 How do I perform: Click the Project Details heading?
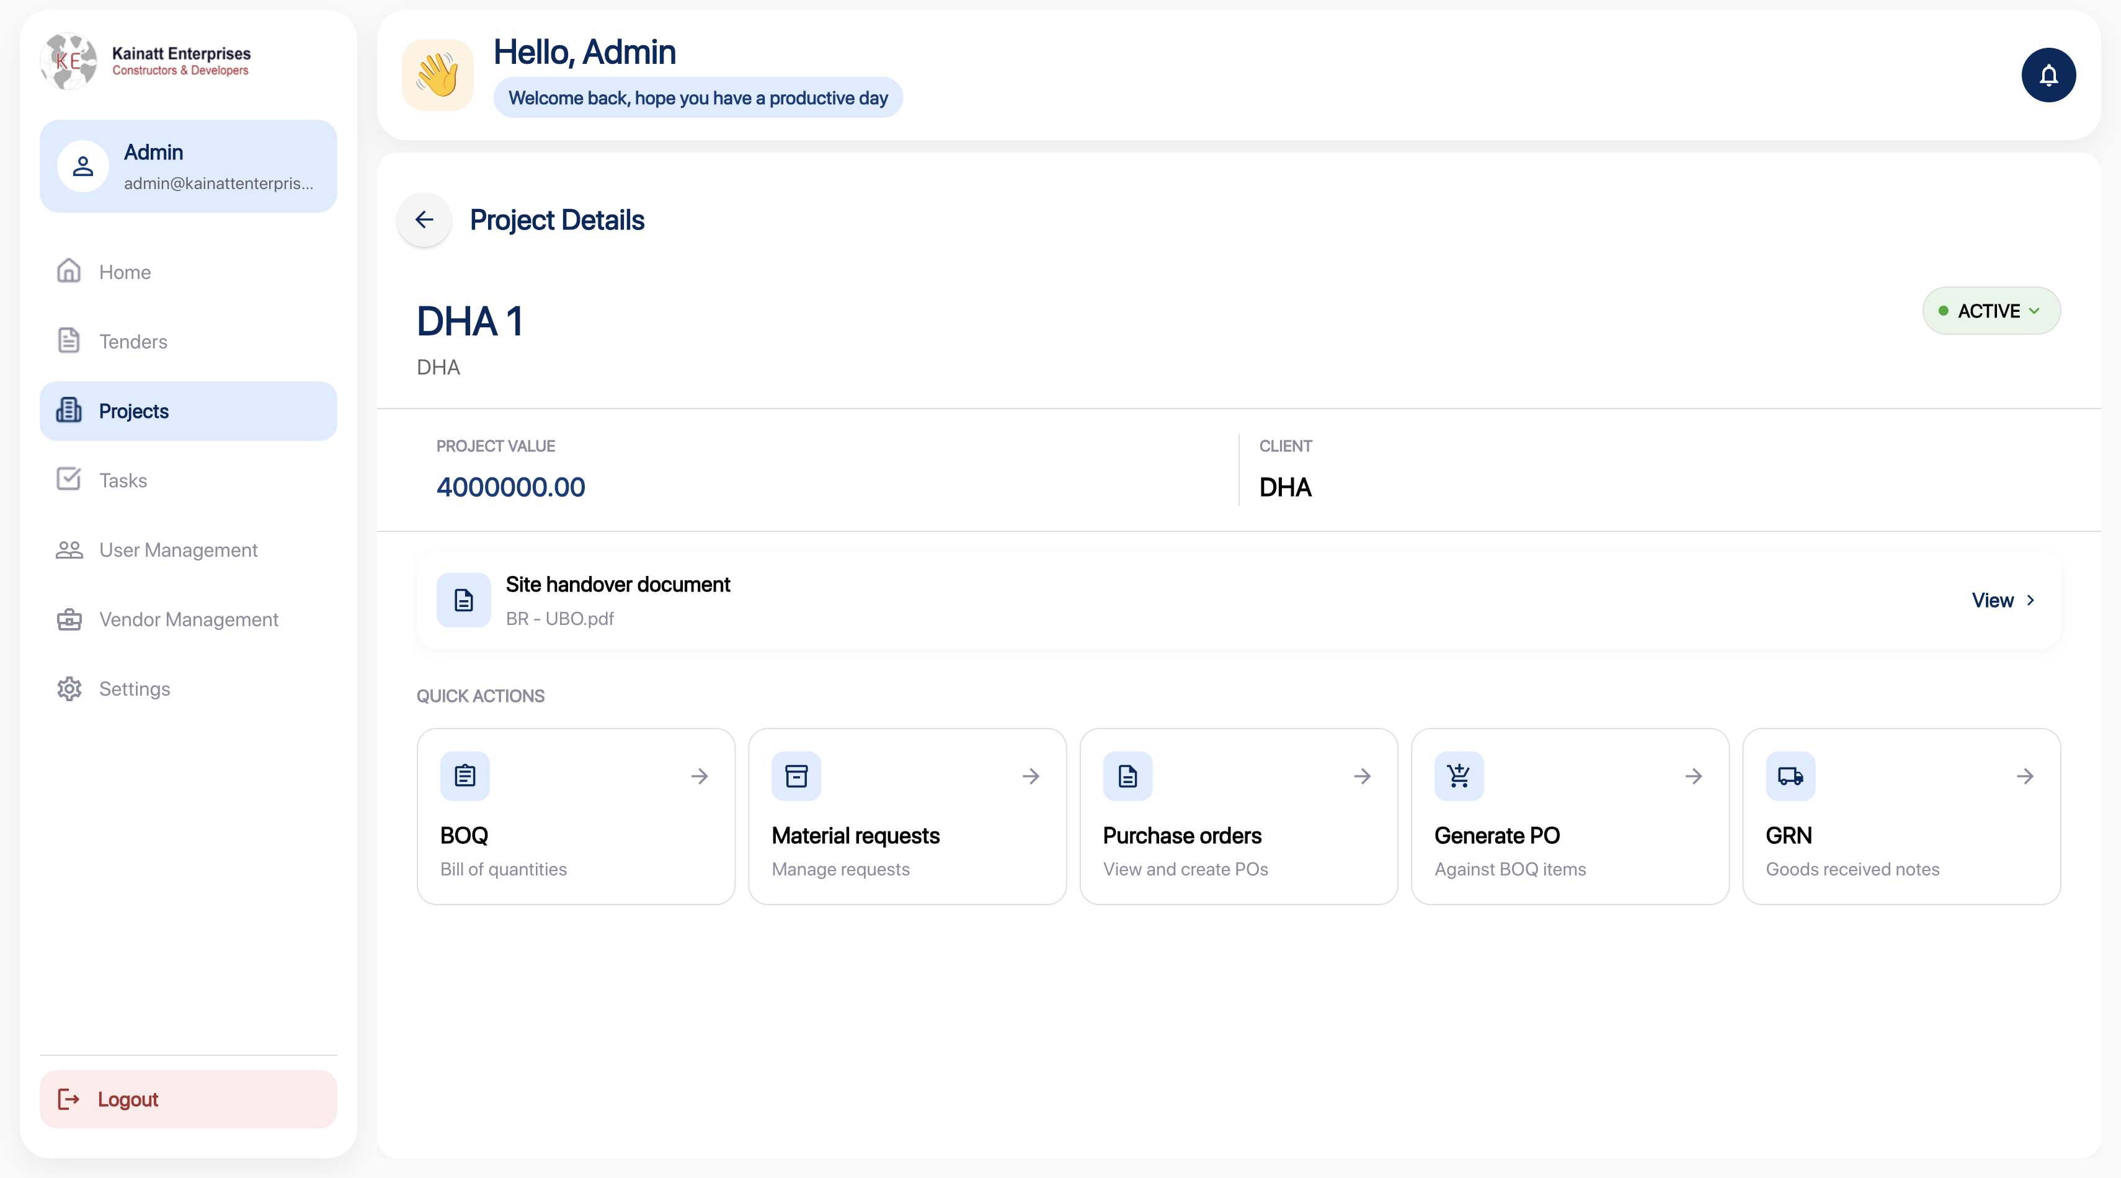pos(556,220)
